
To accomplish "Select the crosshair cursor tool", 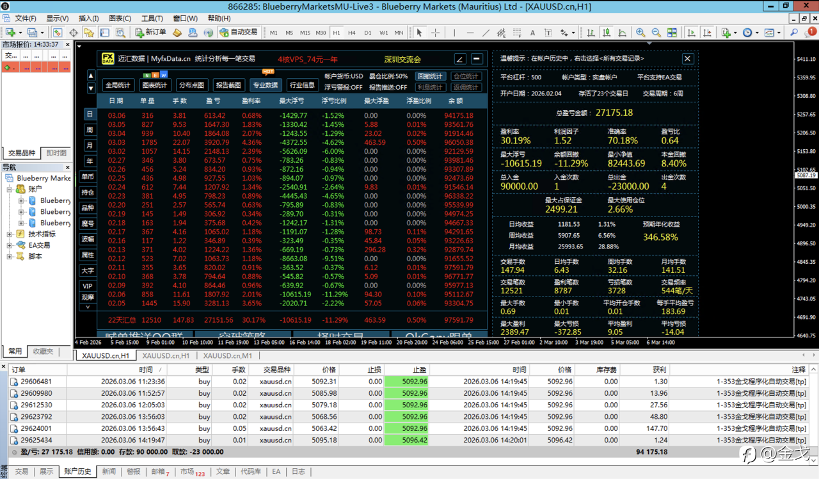I will coord(436,33).
